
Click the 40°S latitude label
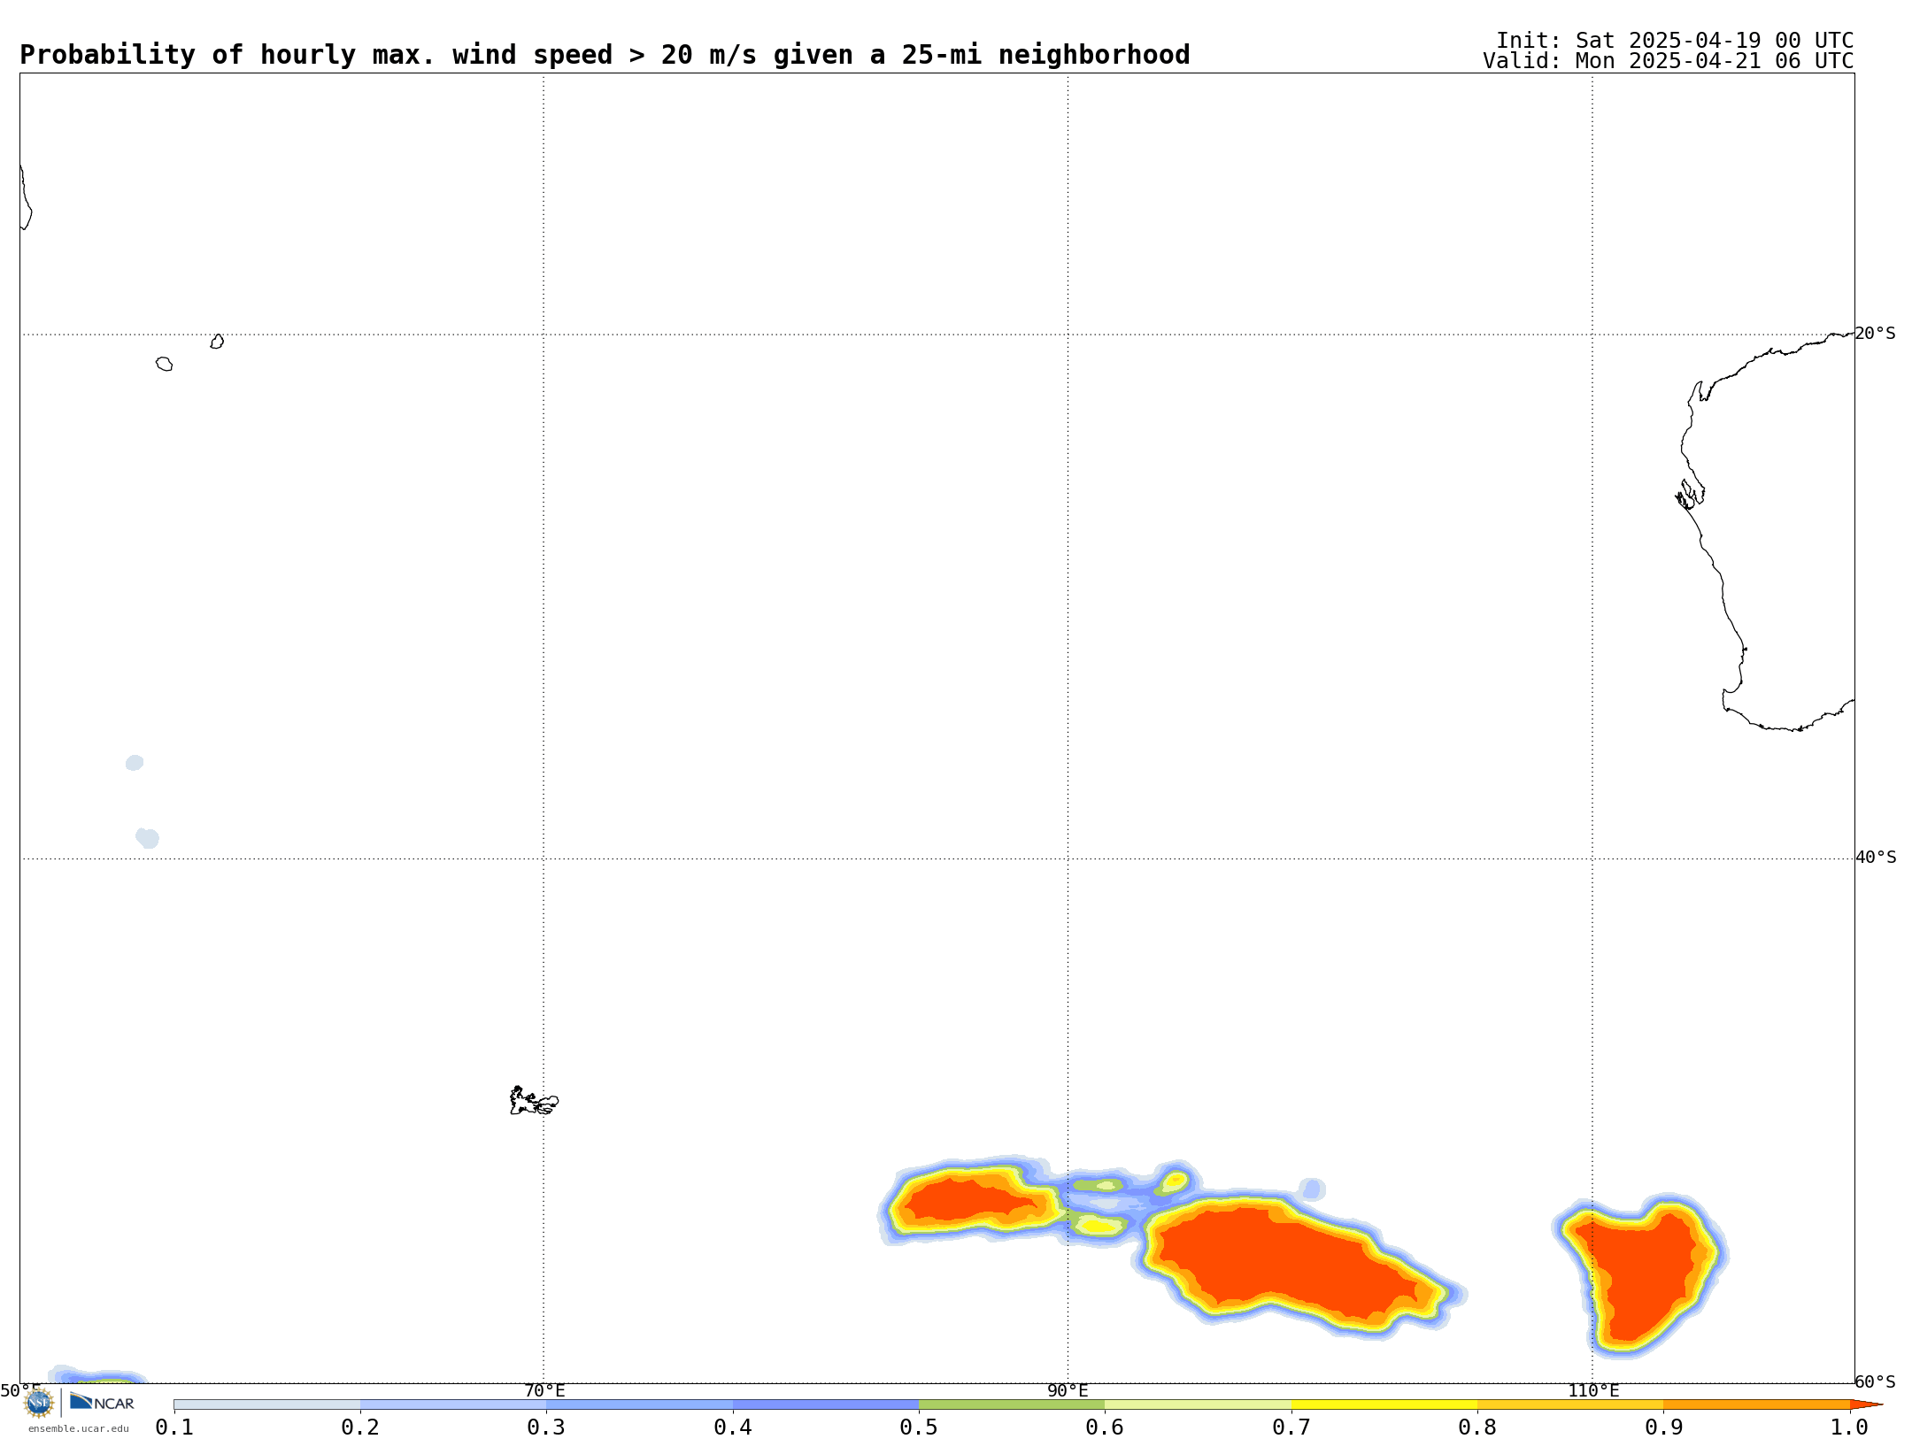pos(1875,858)
